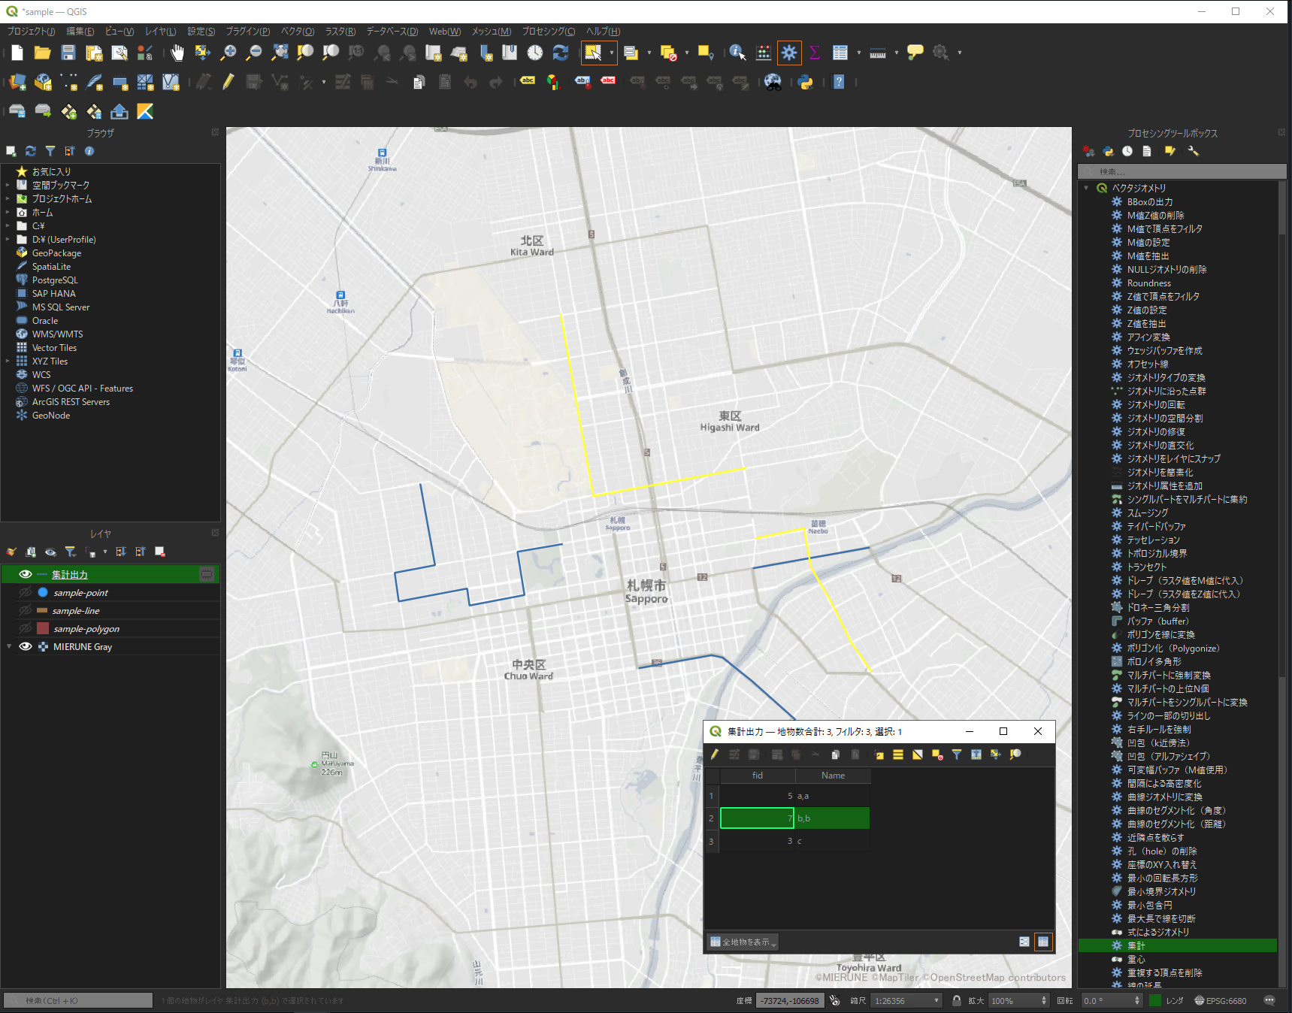Screen dimensions: 1292x1013
Task: Click the processing toolbox search field
Action: pos(1182,171)
